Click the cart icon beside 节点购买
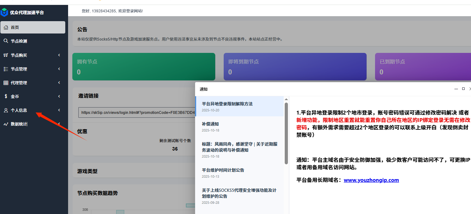This screenshot has height=214, width=471. [x=6, y=55]
